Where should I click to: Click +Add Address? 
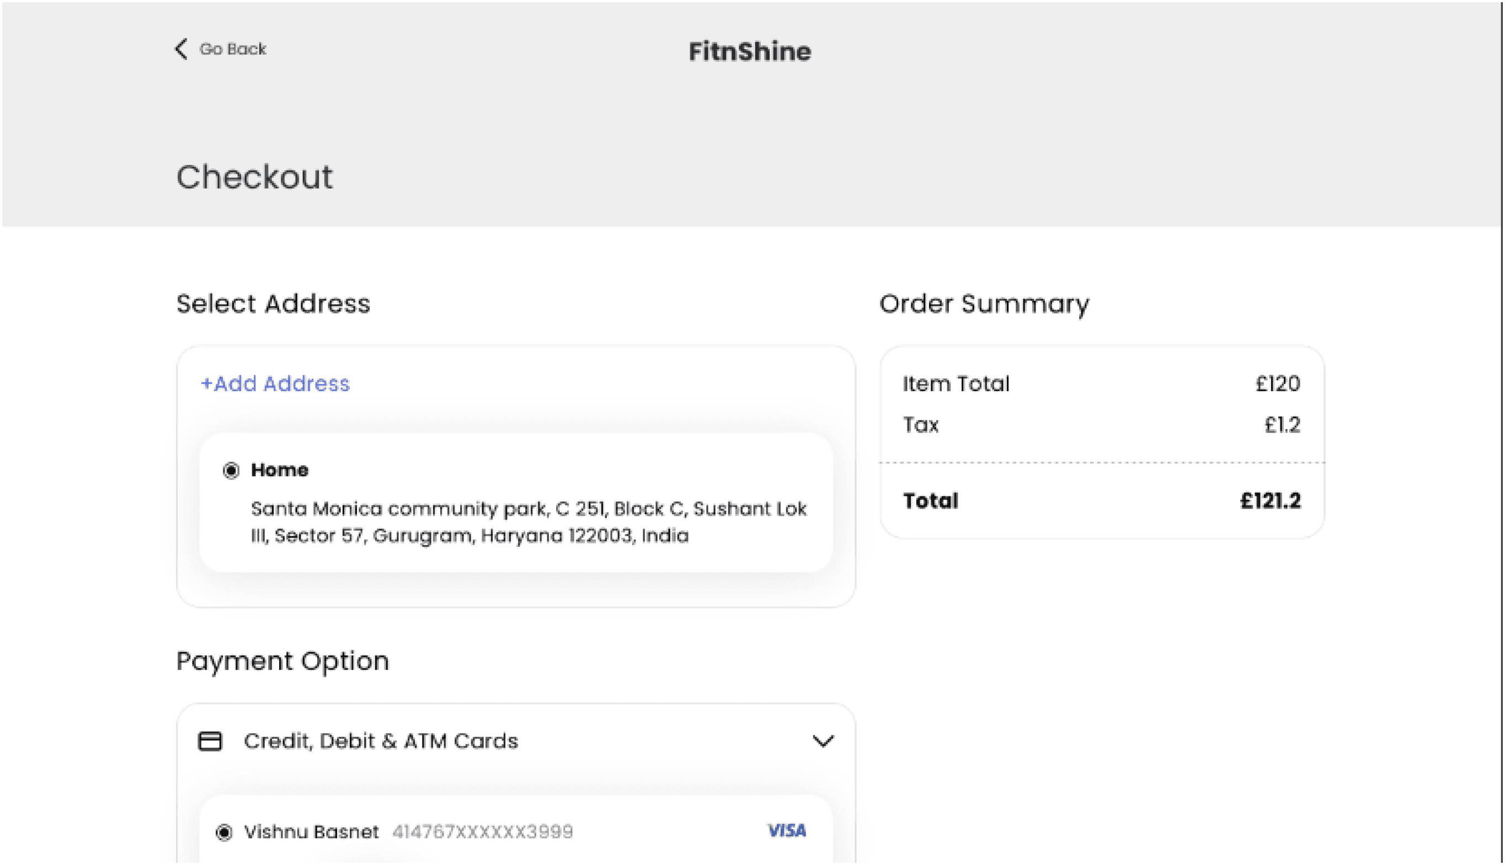click(276, 384)
